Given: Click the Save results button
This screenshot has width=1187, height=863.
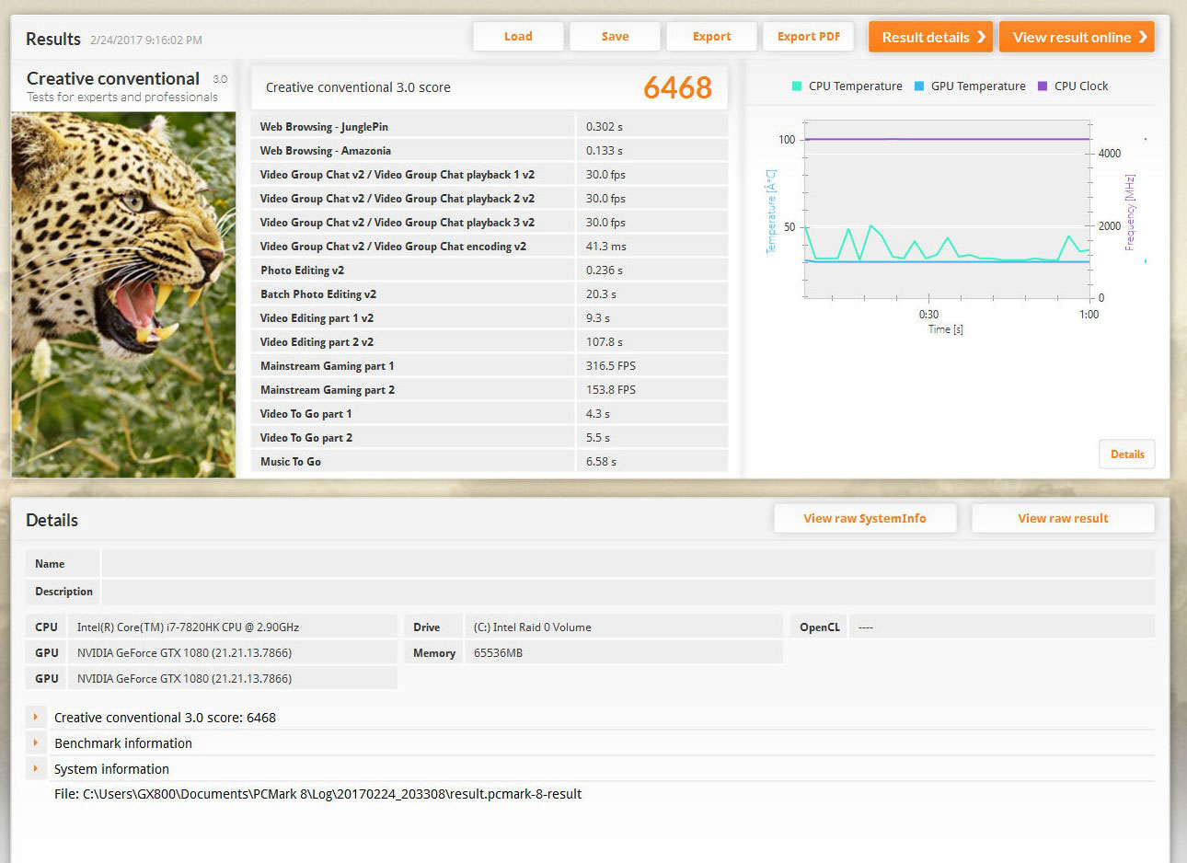Looking at the screenshot, I should click(x=615, y=37).
